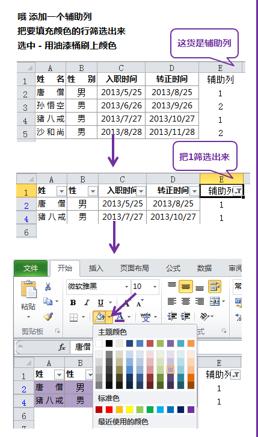Click the text Orientation icon
This screenshot has width=258, height=437.
click(205, 317)
